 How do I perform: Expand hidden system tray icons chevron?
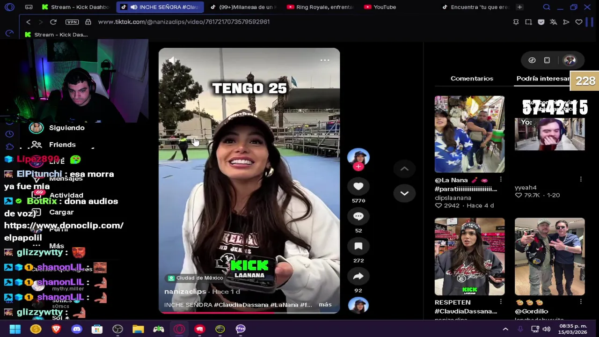point(505,329)
